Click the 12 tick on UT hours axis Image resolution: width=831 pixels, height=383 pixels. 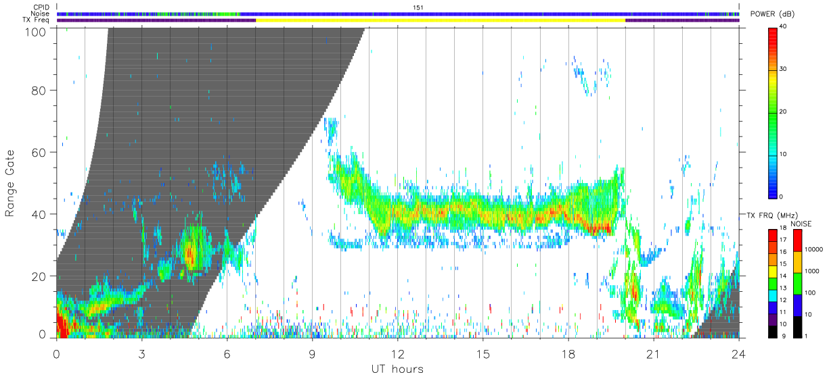397,354
